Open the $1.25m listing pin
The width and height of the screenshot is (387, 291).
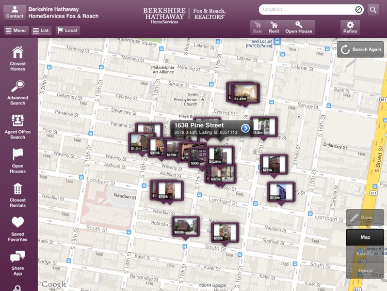pos(220,156)
